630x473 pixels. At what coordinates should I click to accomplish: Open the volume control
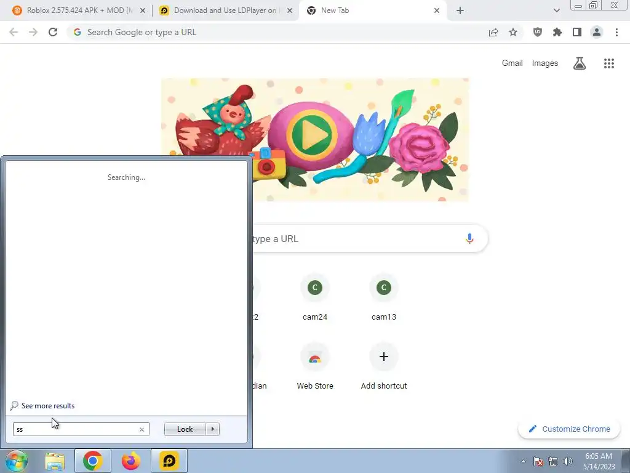(568, 461)
